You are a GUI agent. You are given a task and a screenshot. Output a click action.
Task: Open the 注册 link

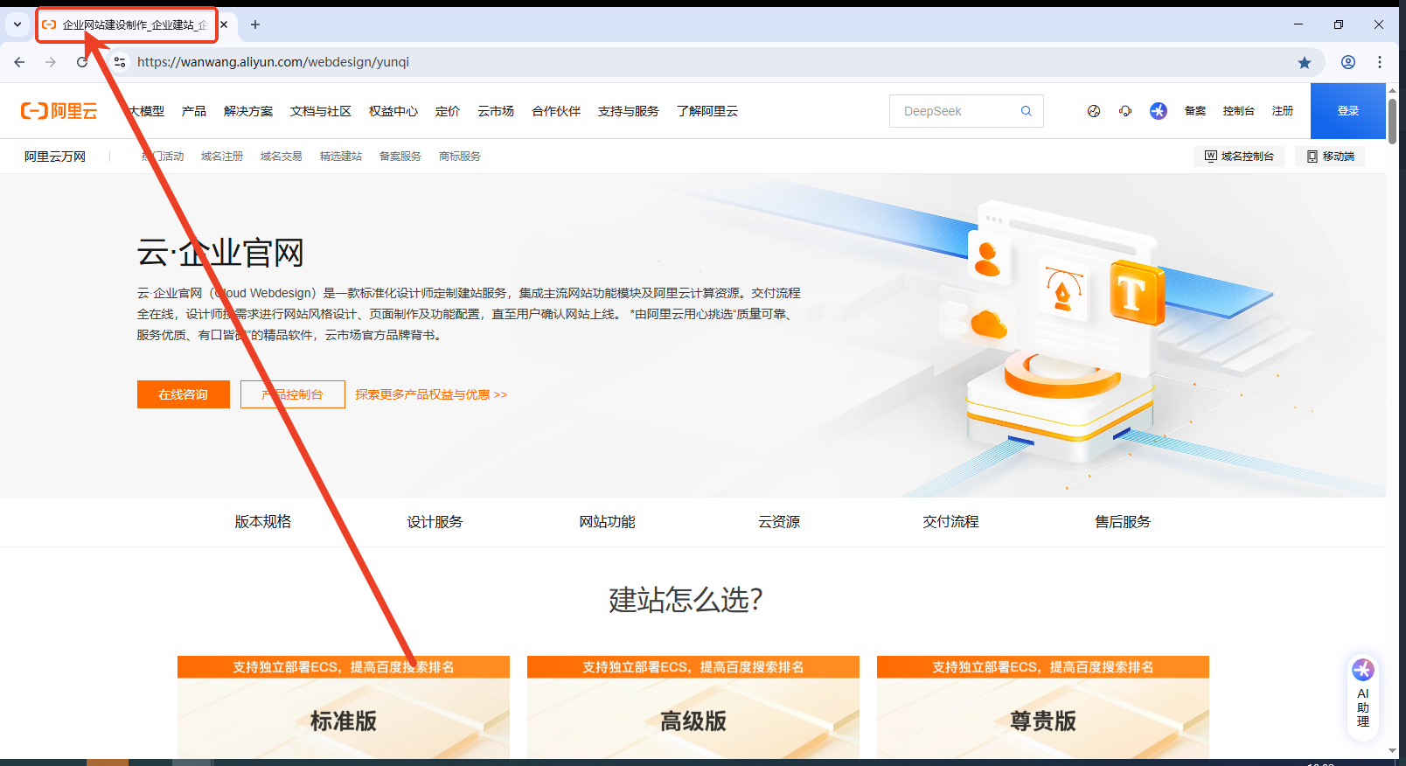[x=1283, y=111]
